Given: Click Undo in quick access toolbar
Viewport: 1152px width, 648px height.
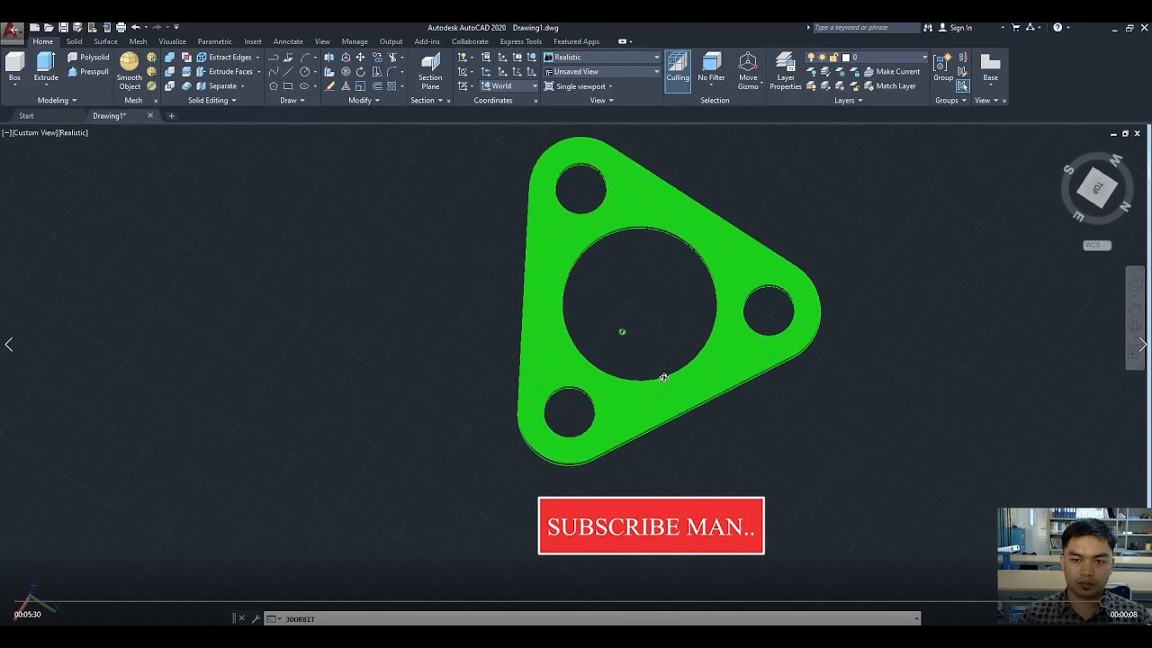Looking at the screenshot, I should point(136,27).
